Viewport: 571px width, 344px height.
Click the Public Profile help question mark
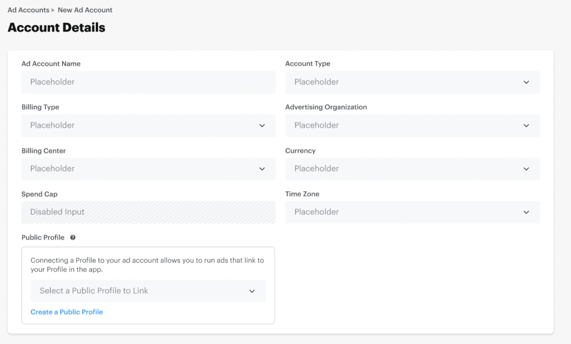(x=72, y=237)
